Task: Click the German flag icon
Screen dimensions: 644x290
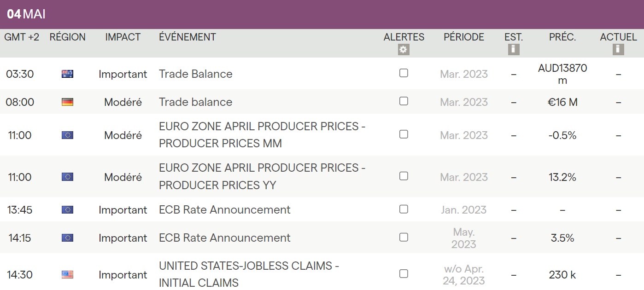Action: tap(67, 102)
